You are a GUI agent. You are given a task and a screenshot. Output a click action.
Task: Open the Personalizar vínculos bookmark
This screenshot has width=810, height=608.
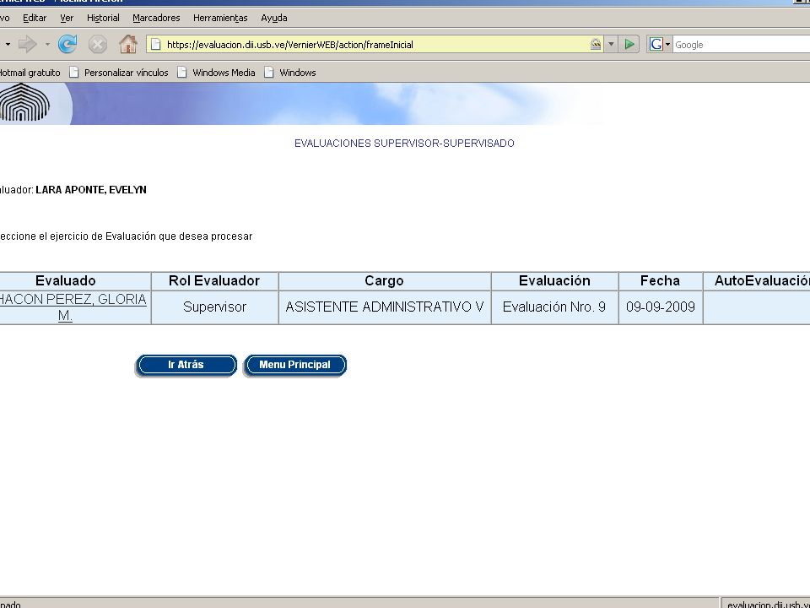pos(119,73)
